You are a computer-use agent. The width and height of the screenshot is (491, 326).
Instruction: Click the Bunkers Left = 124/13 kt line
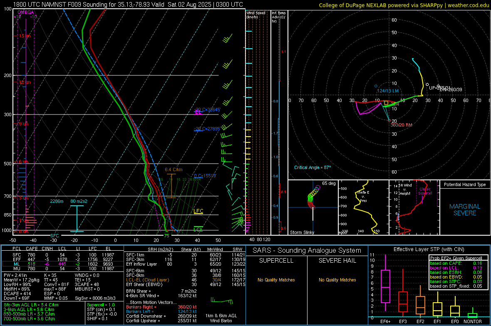[x=161, y=311]
